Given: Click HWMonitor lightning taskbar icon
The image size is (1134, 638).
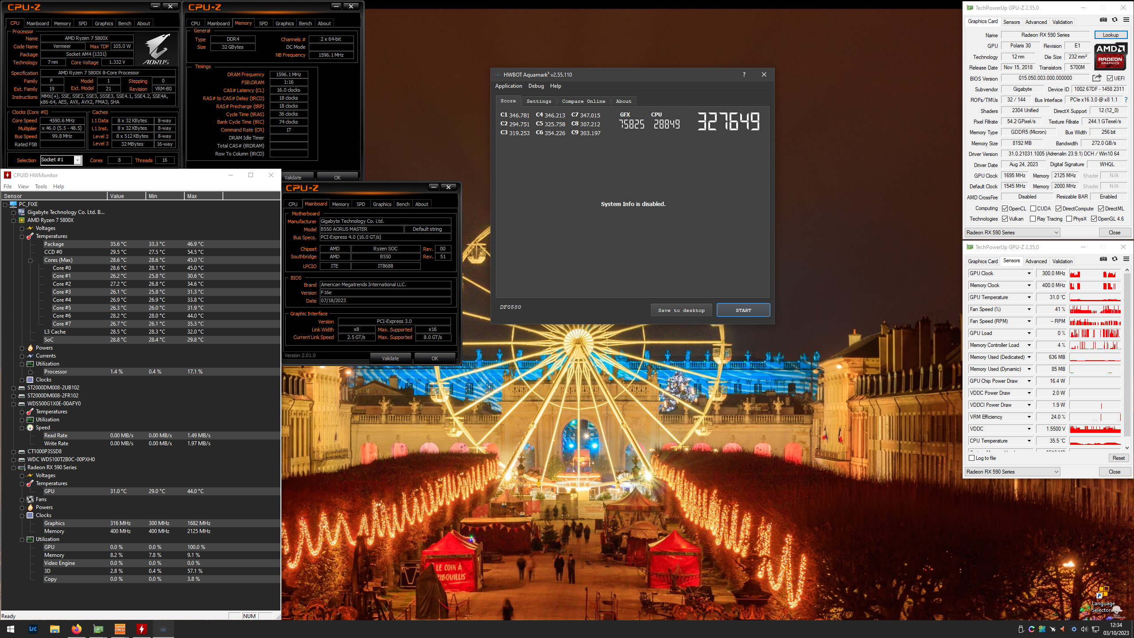Looking at the screenshot, I should 141,629.
